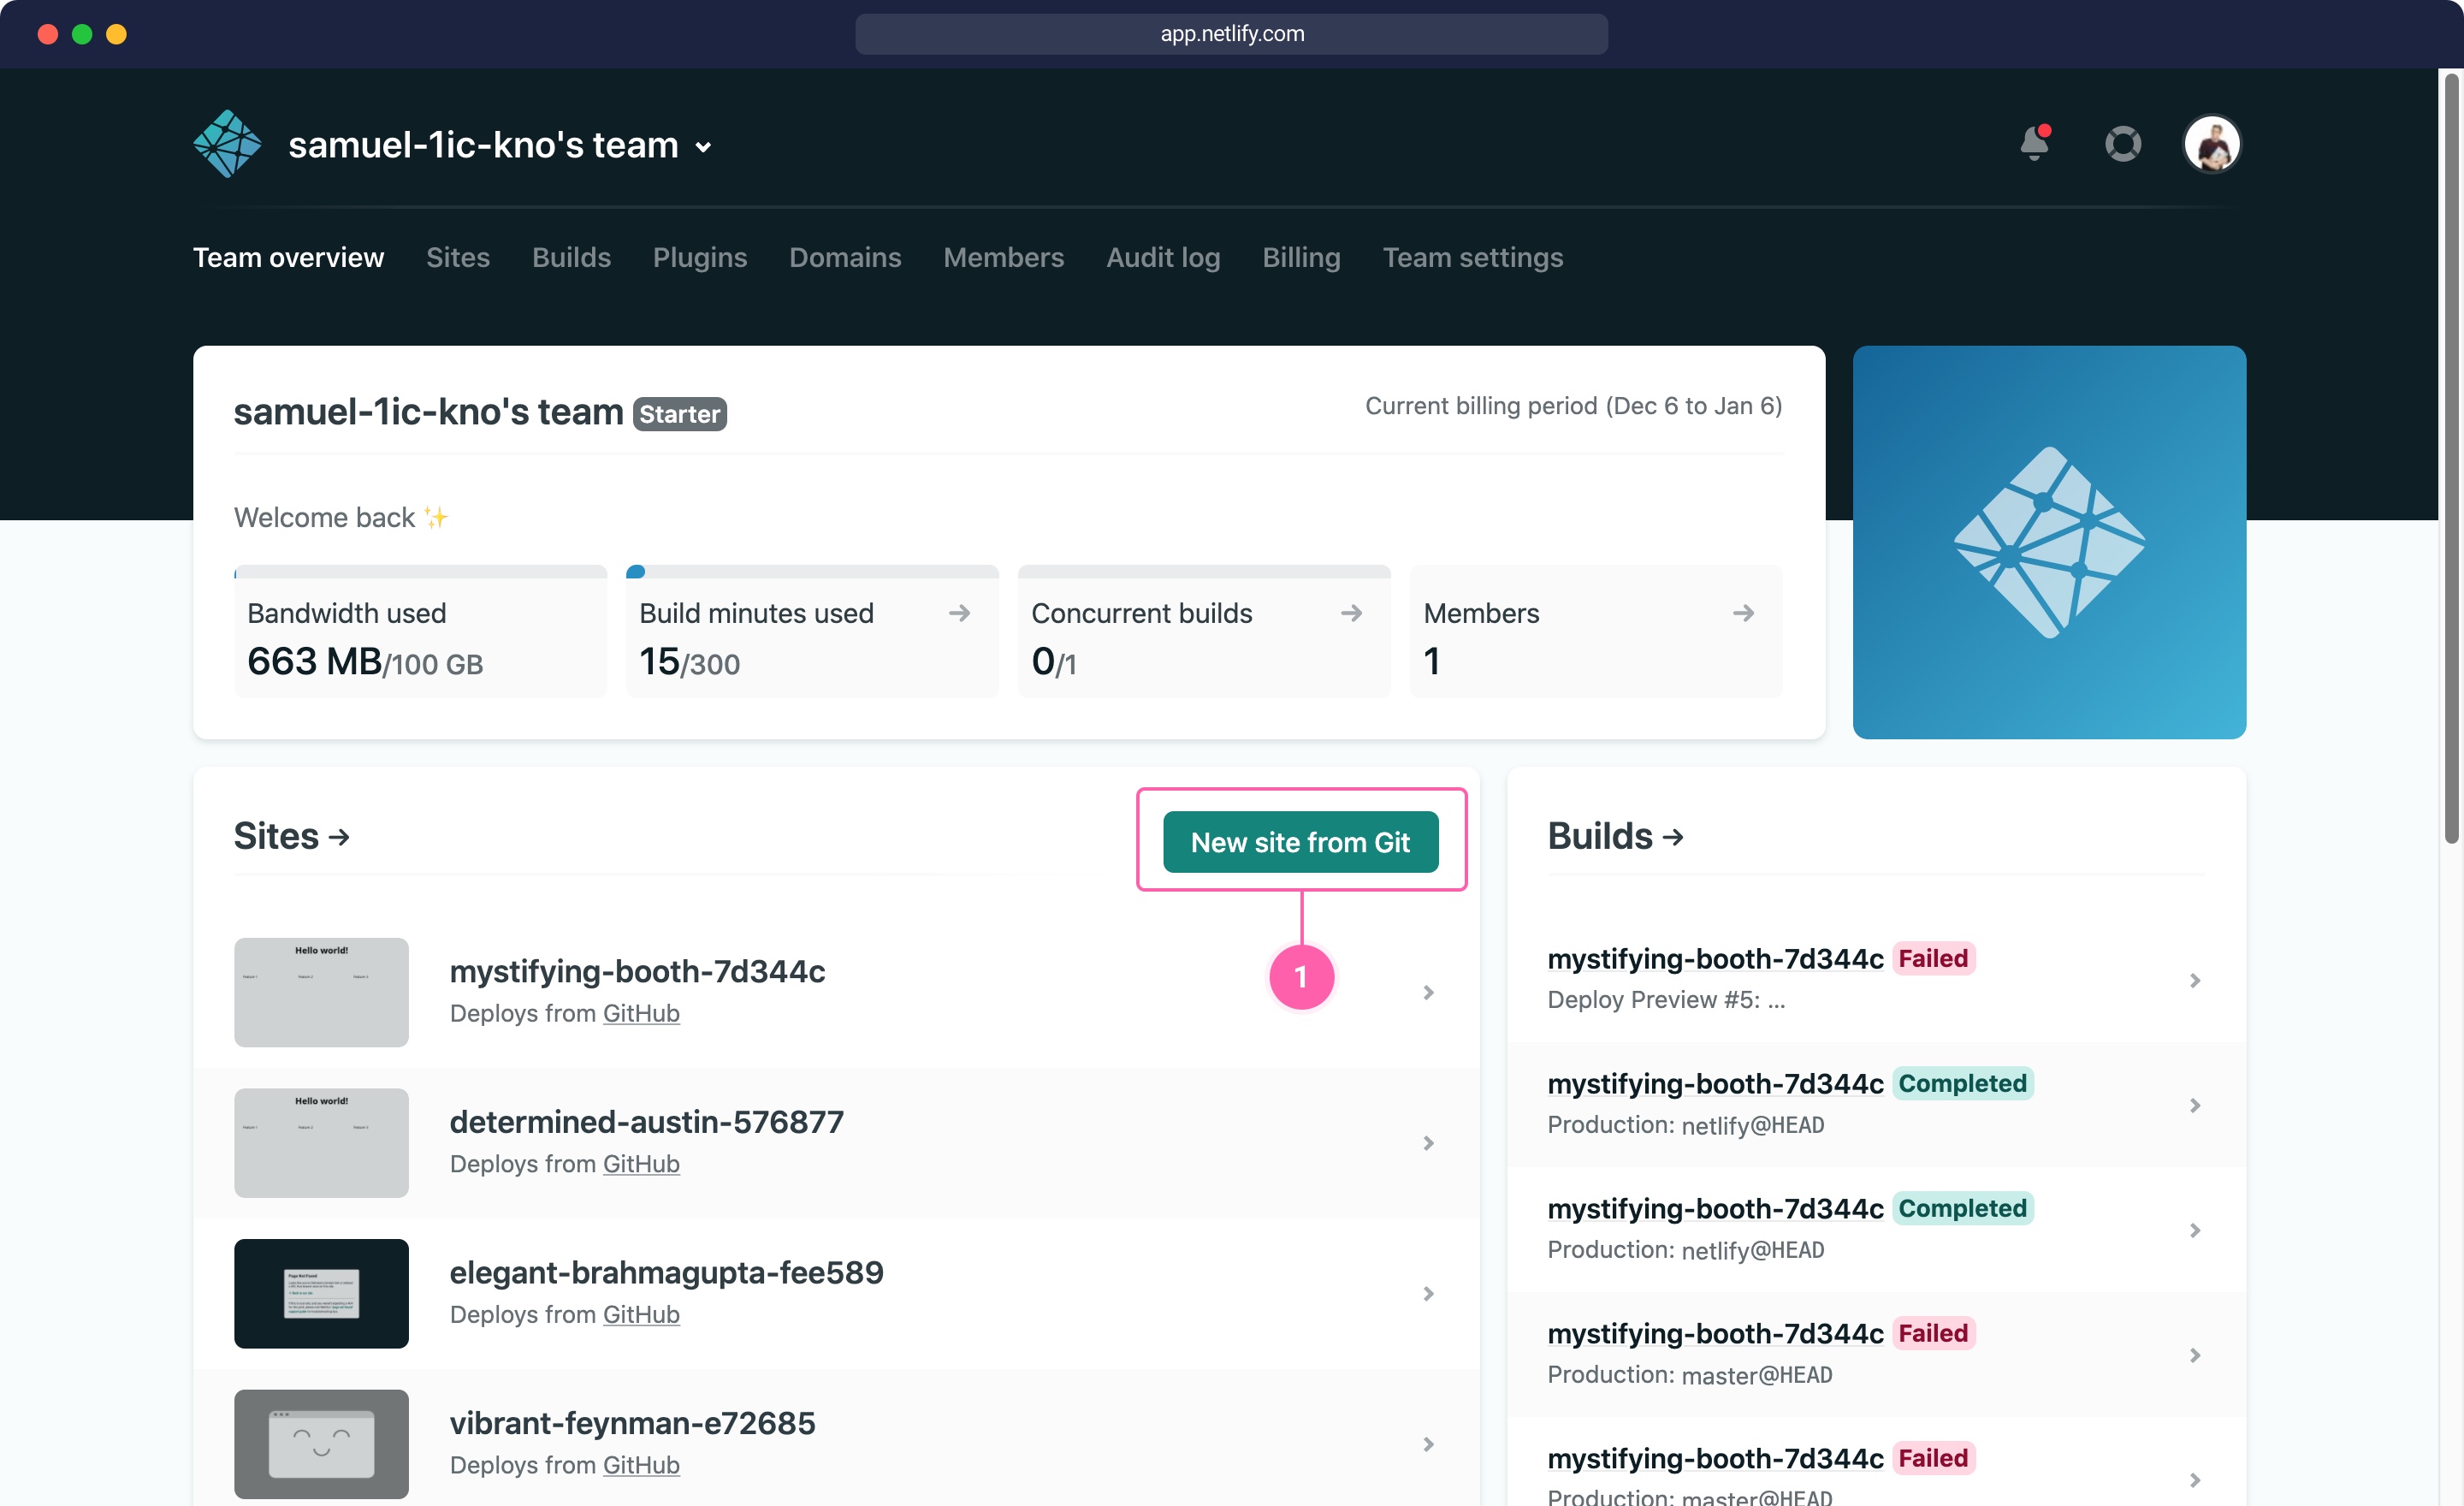Open the Audit log tab

point(1163,257)
